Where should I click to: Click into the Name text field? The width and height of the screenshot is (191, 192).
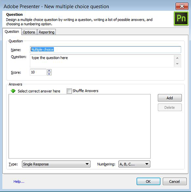(106, 49)
